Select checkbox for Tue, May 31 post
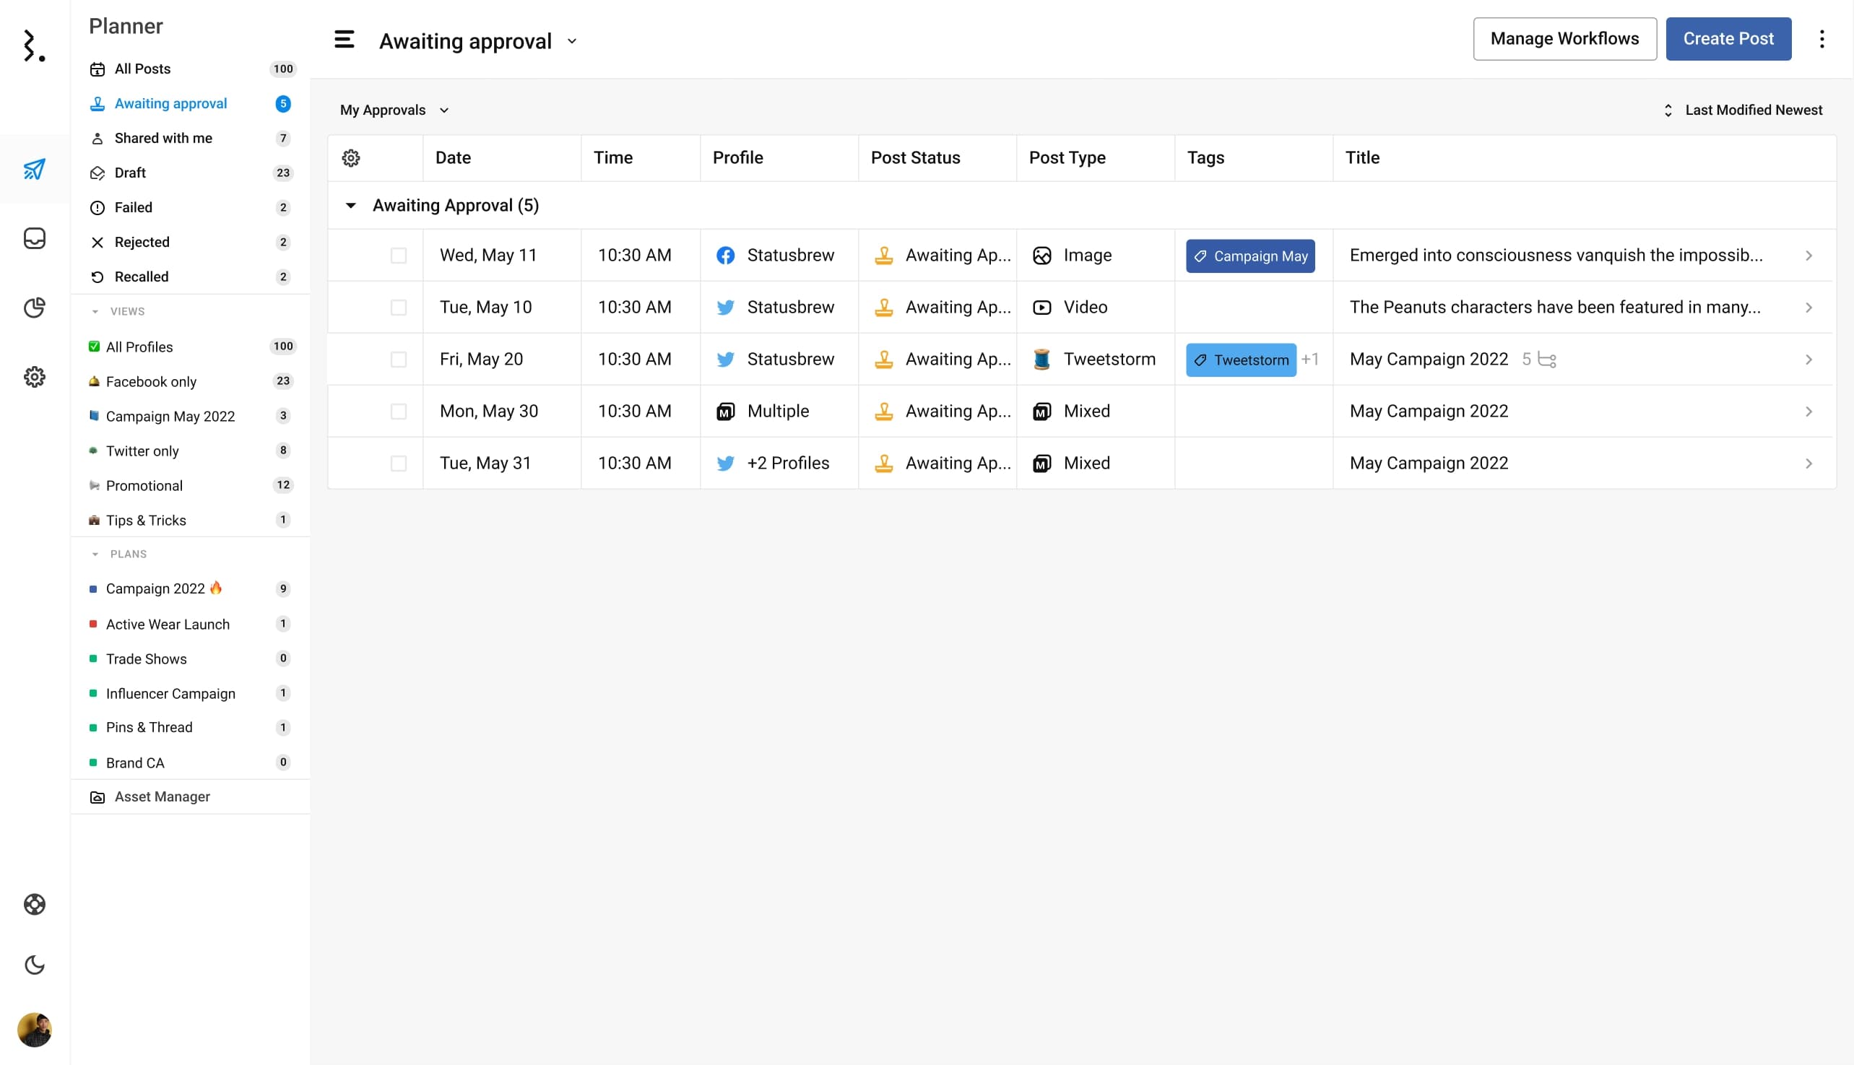 [x=399, y=463]
